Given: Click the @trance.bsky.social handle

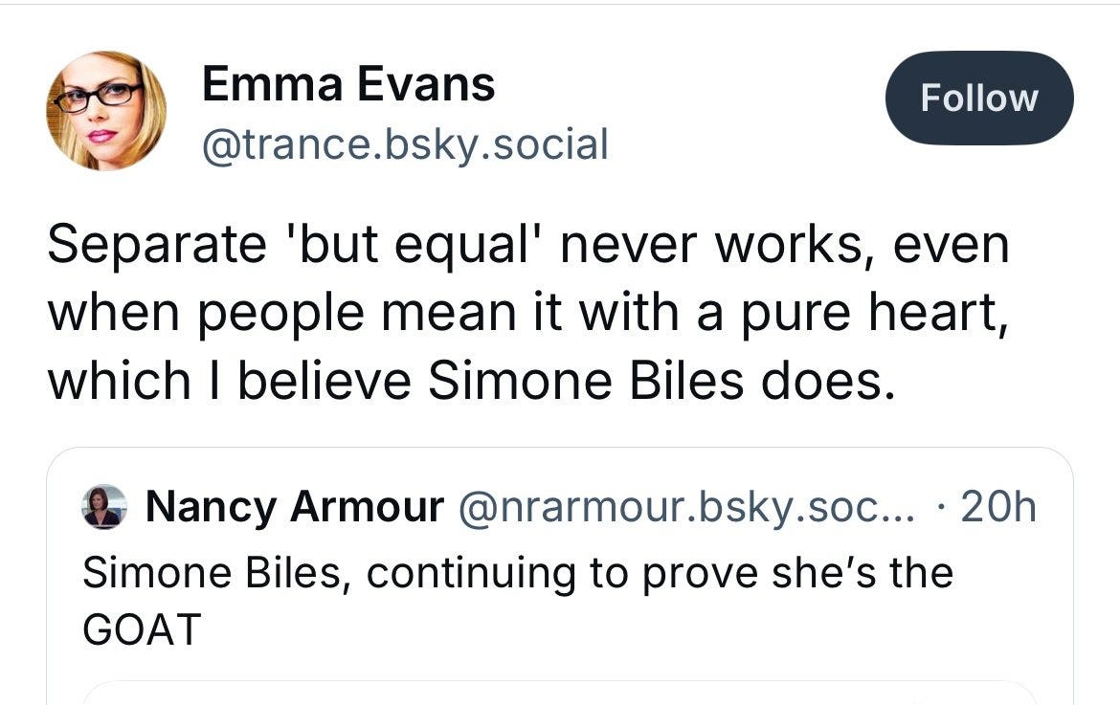Looking at the screenshot, I should click(405, 144).
